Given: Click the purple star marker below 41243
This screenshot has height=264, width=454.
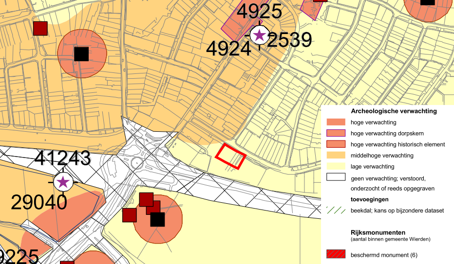Looking at the screenshot, I should click(x=63, y=182).
